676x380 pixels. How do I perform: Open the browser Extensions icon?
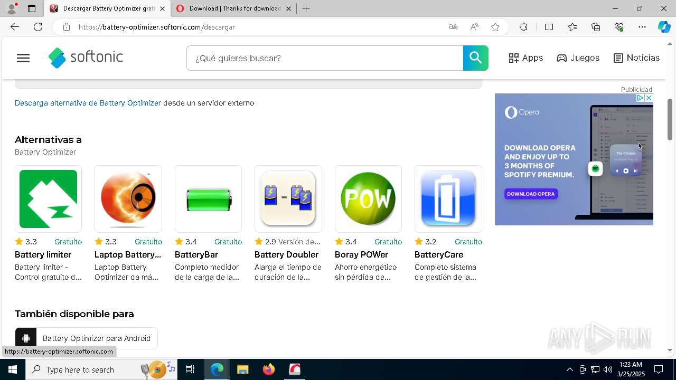pos(523,27)
